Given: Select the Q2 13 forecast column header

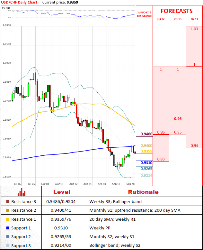Looking at the screenshot, I should click(194, 19).
